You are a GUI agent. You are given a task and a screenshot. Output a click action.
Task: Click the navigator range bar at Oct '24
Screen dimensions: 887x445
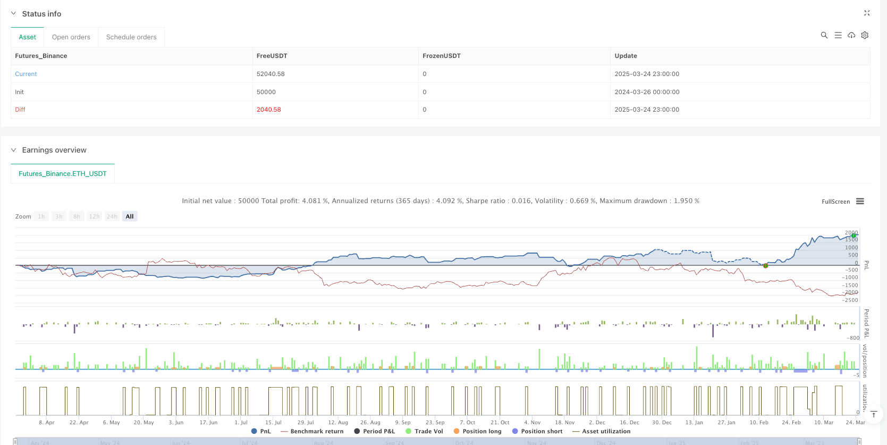pos(464,442)
